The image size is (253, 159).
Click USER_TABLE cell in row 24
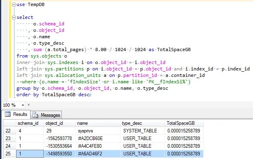coord(142,146)
